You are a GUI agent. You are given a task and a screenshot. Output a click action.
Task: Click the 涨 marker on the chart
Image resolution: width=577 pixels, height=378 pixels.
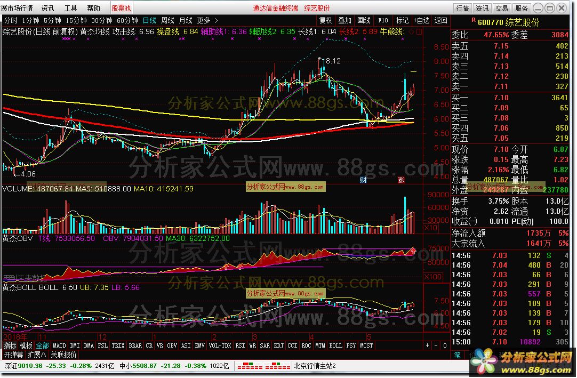tap(401, 180)
